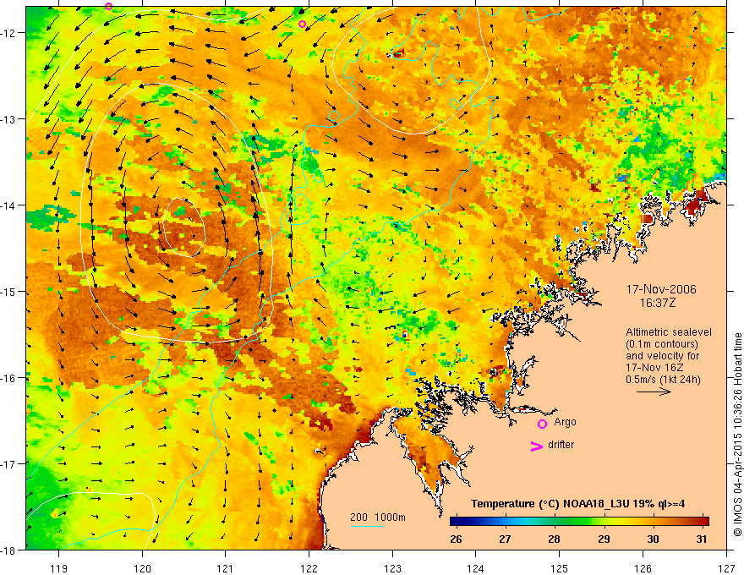Click the 0.5m/s velocity scale arrow
The height and width of the screenshot is (575, 744).
(x=654, y=392)
